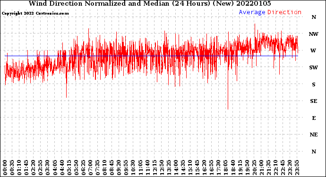Click the 05:15 time label
326x177 pixels.
[x=69, y=168]
